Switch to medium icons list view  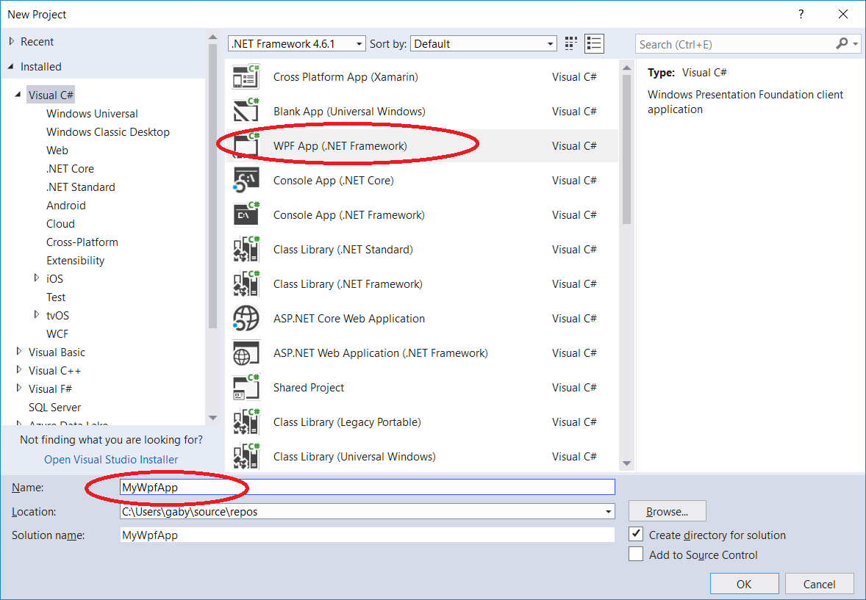point(594,43)
